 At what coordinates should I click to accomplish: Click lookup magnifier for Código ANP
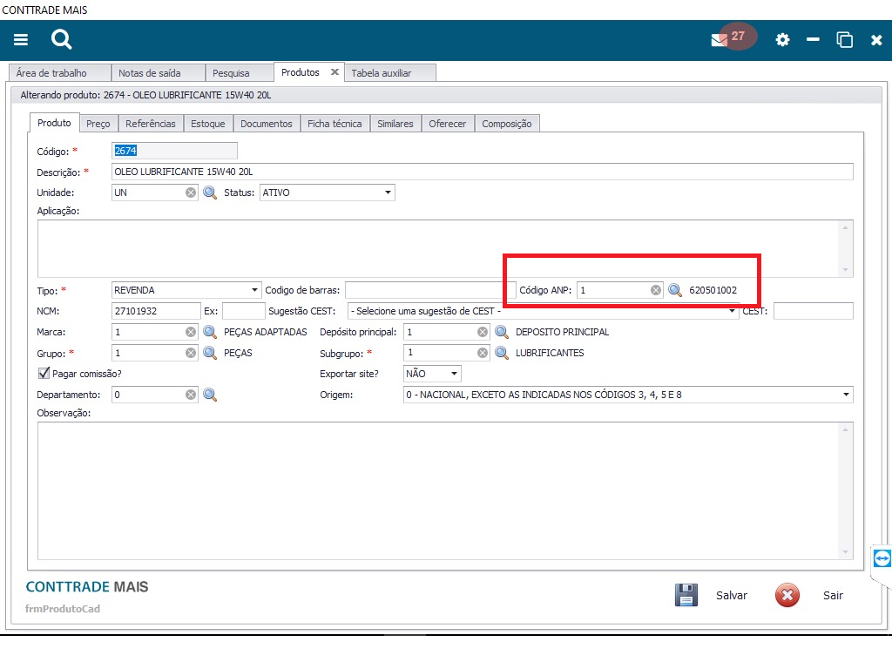tap(674, 290)
